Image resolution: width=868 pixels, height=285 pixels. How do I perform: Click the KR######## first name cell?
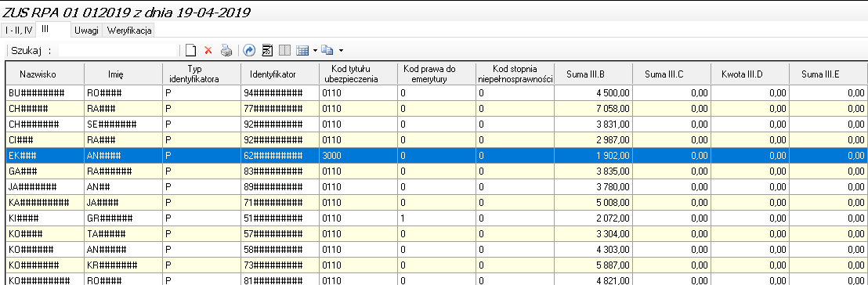pyautogui.click(x=124, y=265)
